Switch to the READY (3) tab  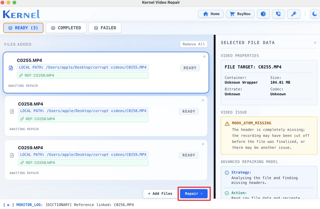tap(23, 28)
